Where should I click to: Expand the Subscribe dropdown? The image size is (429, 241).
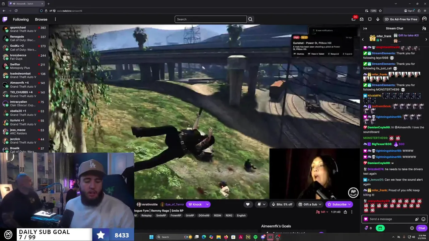[x=349, y=204]
